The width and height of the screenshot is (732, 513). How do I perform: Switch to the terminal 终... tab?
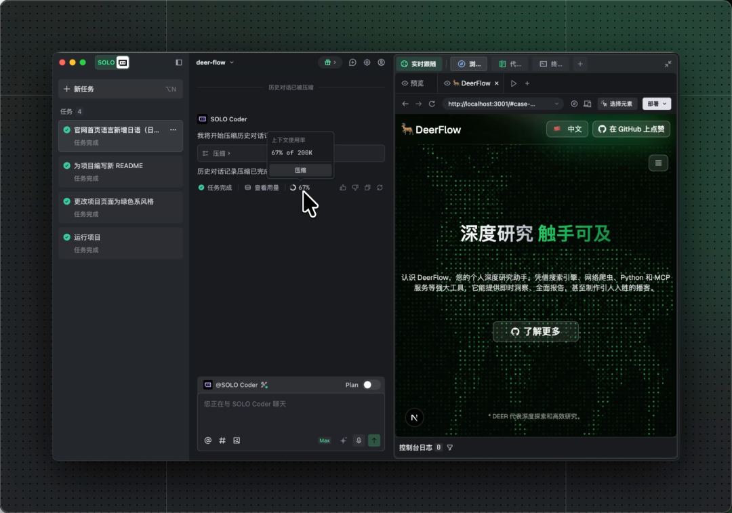click(x=551, y=64)
